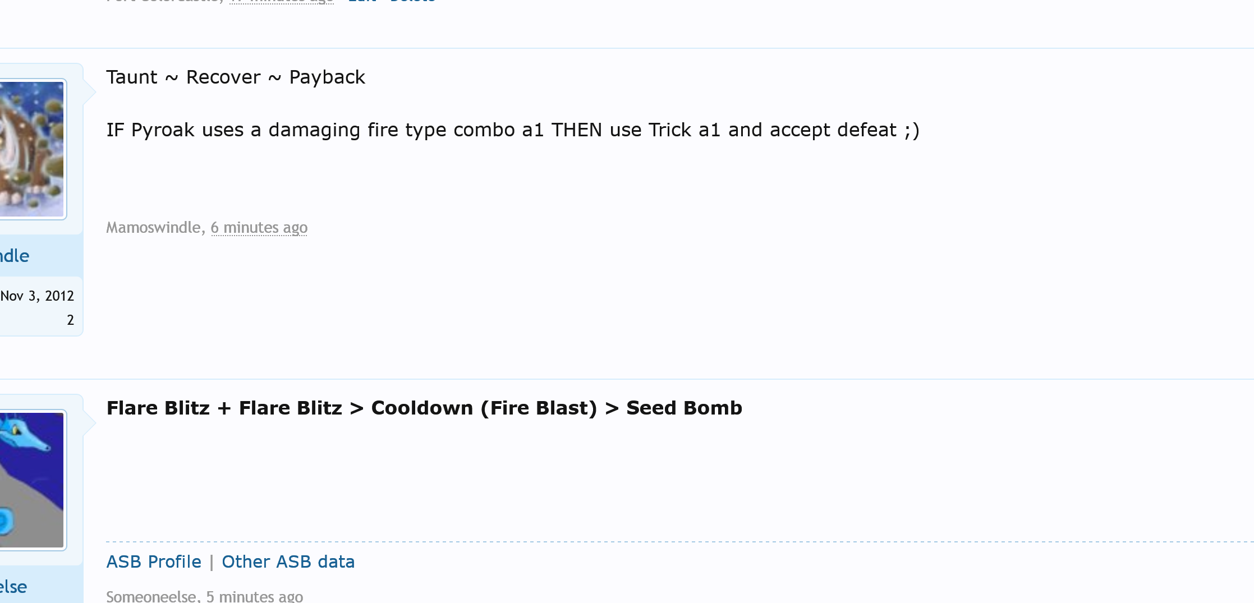
Task: Click the bold Flare Blitz combo text
Action: tap(424, 408)
